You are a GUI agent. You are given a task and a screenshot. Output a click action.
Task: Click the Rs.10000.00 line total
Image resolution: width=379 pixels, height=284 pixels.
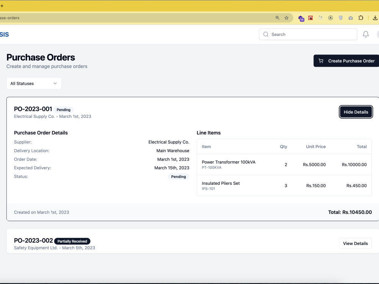pos(354,165)
